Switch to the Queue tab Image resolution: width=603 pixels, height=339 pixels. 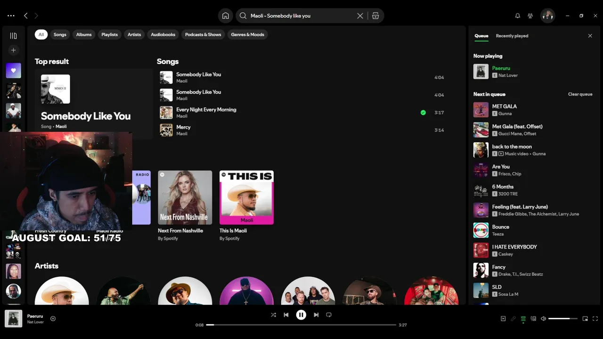(481, 36)
